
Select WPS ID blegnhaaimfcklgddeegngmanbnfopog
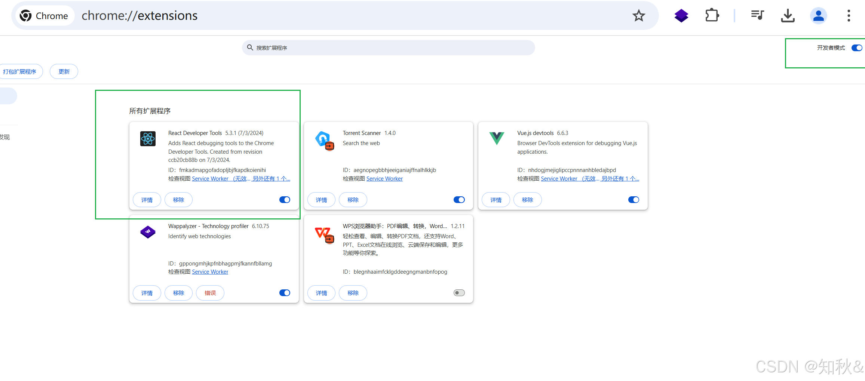point(400,272)
